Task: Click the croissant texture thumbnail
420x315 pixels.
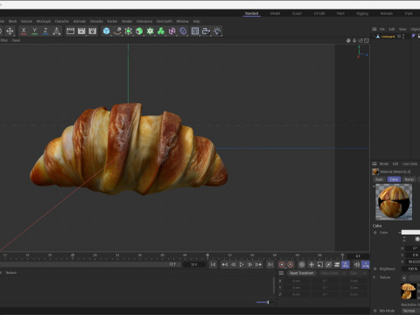Action: point(409,291)
